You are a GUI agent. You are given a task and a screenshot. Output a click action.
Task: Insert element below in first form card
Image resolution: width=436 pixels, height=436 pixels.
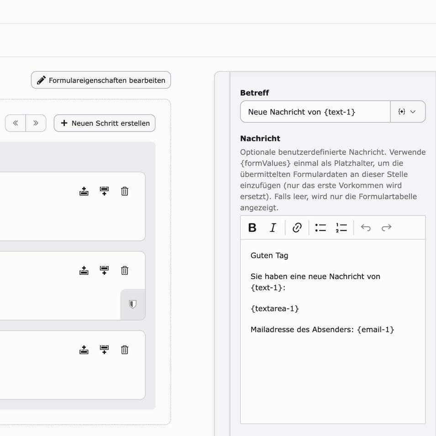pos(104,191)
